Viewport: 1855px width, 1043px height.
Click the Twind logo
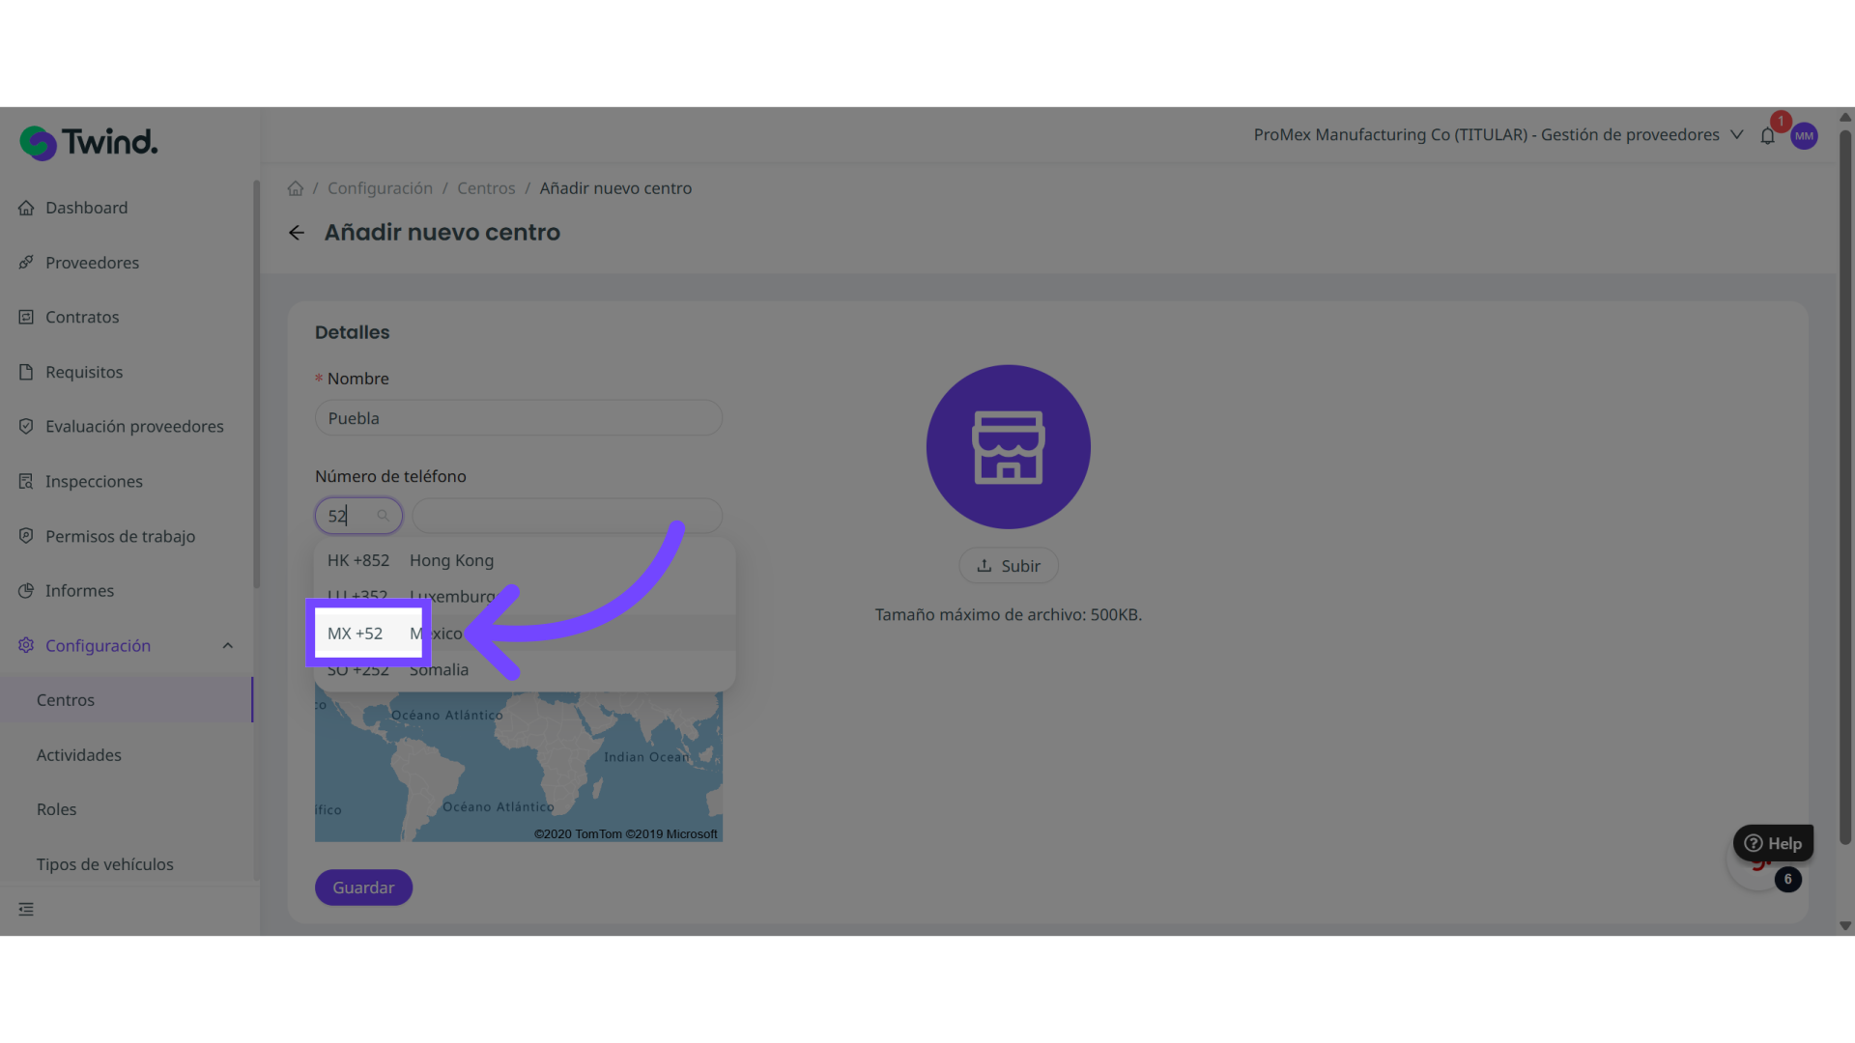pos(89,143)
